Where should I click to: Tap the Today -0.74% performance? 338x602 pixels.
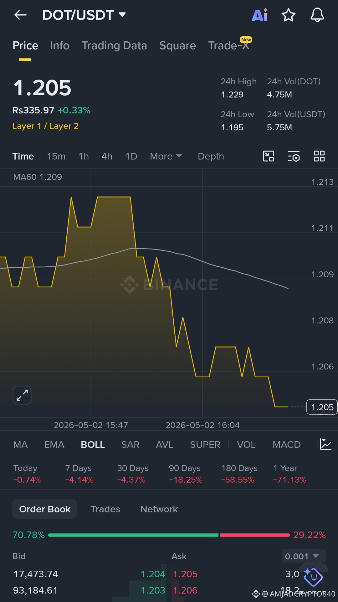[27, 474]
